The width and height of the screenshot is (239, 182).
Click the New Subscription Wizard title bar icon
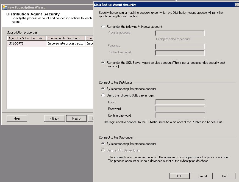pos(4,7)
